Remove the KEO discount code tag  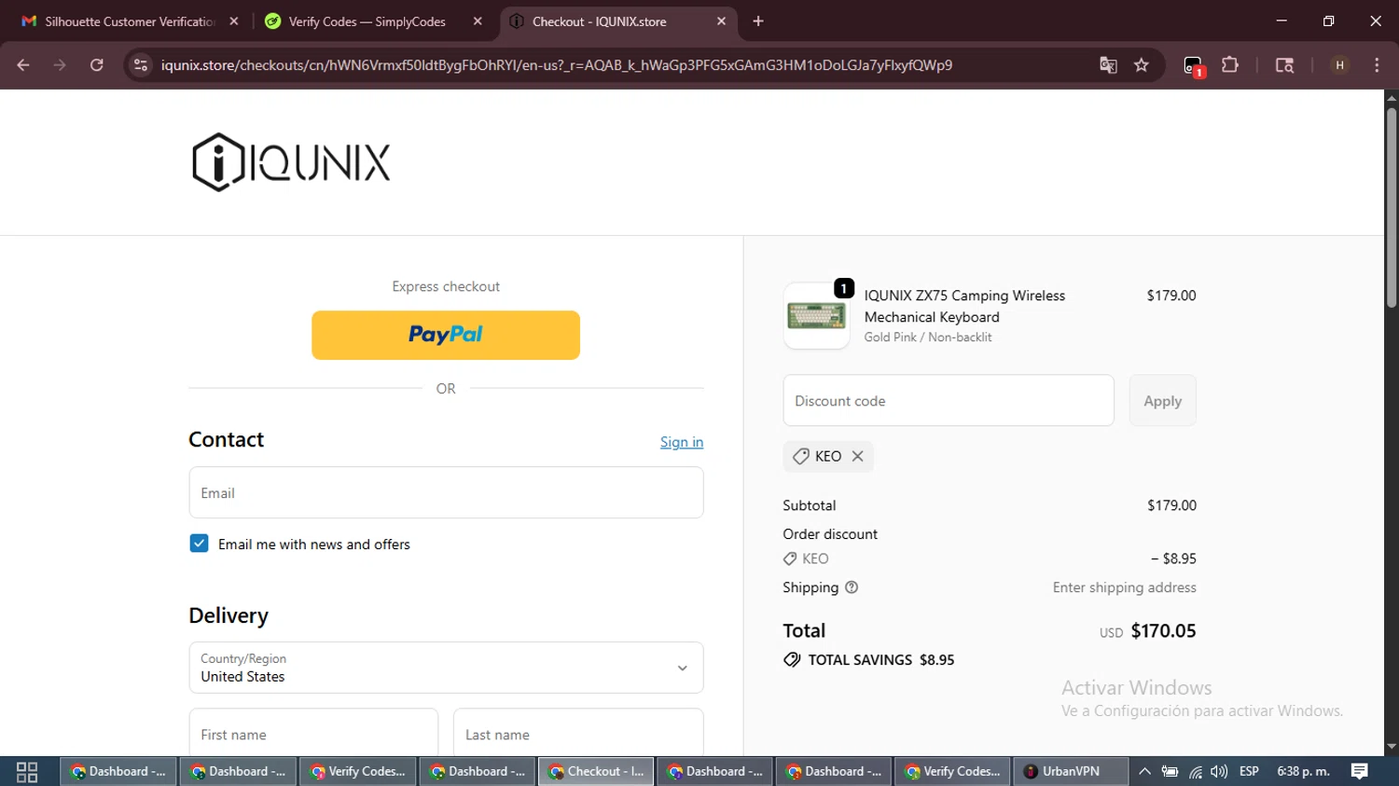point(857,456)
